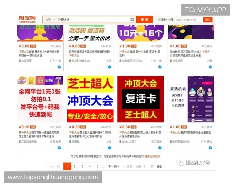Click the shop icon beside the 广东 中山 seller
The image size is (234, 187).
(20, 61)
